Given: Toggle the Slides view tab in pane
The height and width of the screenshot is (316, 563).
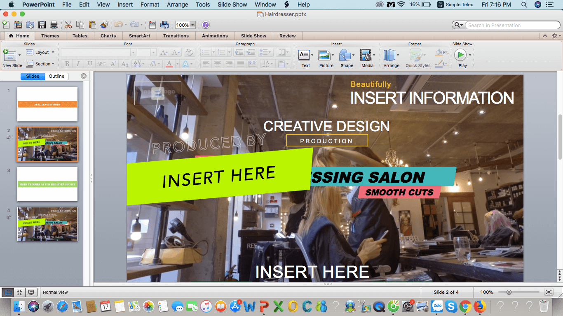Looking at the screenshot, I should pyautogui.click(x=33, y=76).
